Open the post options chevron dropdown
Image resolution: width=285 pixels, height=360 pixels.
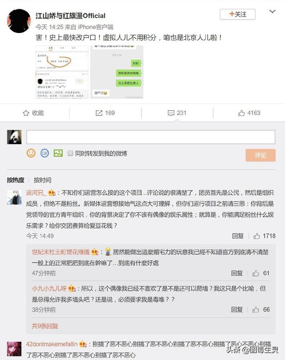click(272, 12)
